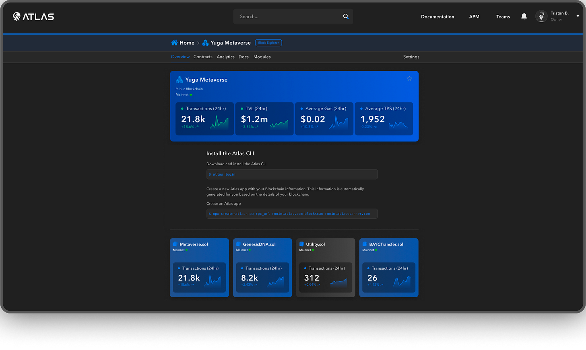The image size is (586, 350).
Task: Click the 8.2k transactions value
Action: click(x=250, y=278)
